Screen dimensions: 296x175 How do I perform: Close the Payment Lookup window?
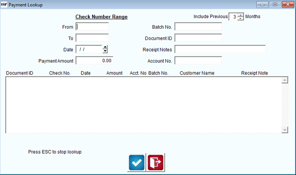[288, 4]
